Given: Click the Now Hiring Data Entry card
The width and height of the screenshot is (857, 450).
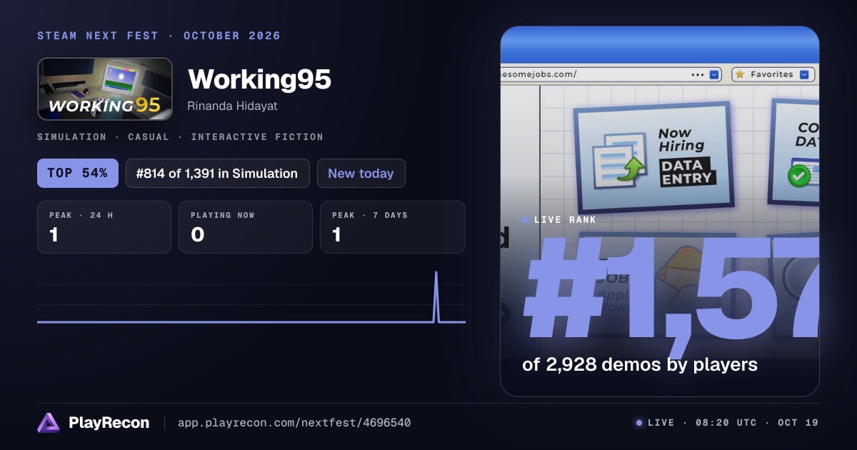Looking at the screenshot, I should (x=653, y=156).
